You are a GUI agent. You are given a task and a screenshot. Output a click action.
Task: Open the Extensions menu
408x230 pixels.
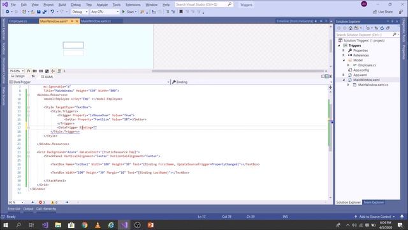(x=133, y=4)
